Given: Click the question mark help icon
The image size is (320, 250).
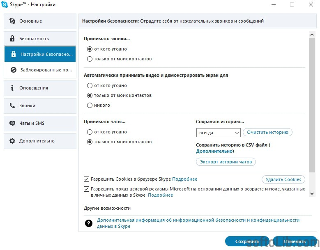Looking at the screenshot, I should tap(89, 223).
